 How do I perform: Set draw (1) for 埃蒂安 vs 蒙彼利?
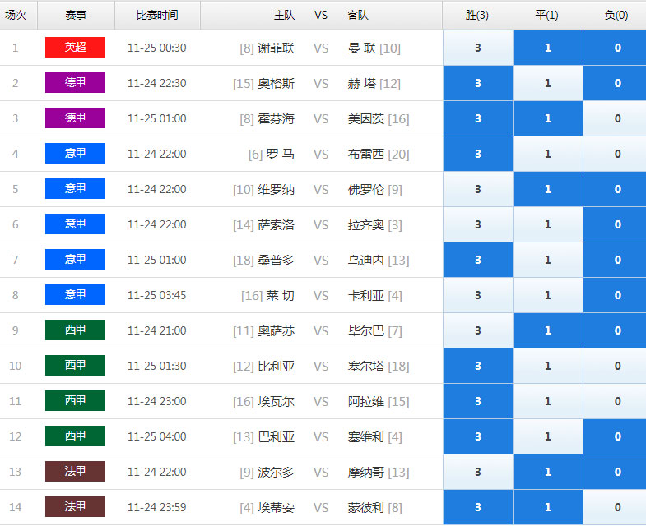coord(548,507)
